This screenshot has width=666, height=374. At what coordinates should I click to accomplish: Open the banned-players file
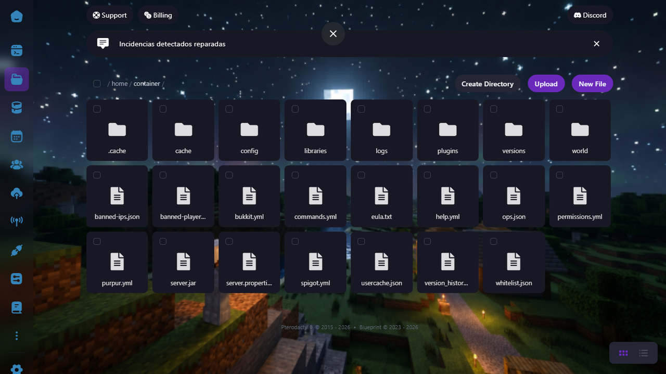[x=183, y=196]
